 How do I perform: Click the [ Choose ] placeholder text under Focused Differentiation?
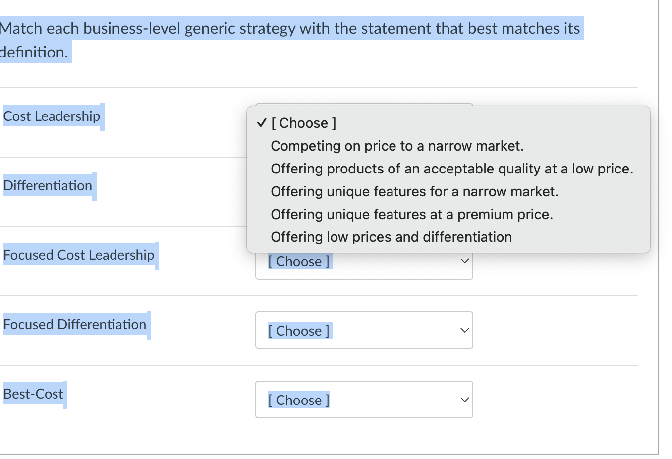(x=299, y=330)
